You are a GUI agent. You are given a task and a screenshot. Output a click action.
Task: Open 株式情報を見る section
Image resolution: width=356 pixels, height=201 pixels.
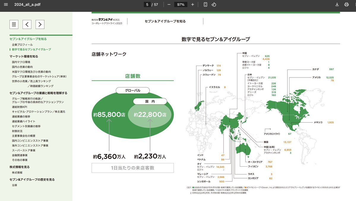(x=20, y=167)
